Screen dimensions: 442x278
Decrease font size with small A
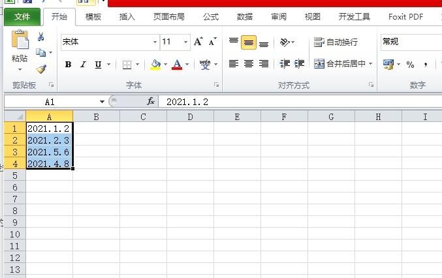pyautogui.click(x=213, y=42)
